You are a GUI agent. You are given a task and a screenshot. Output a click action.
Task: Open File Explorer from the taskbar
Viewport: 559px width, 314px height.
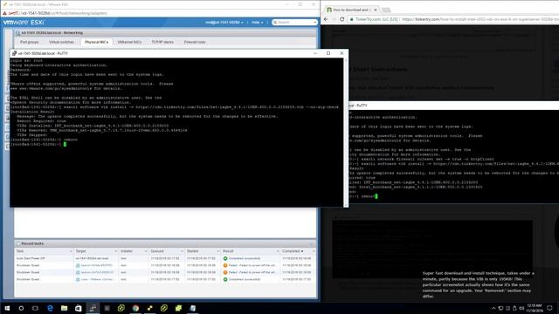64,308
